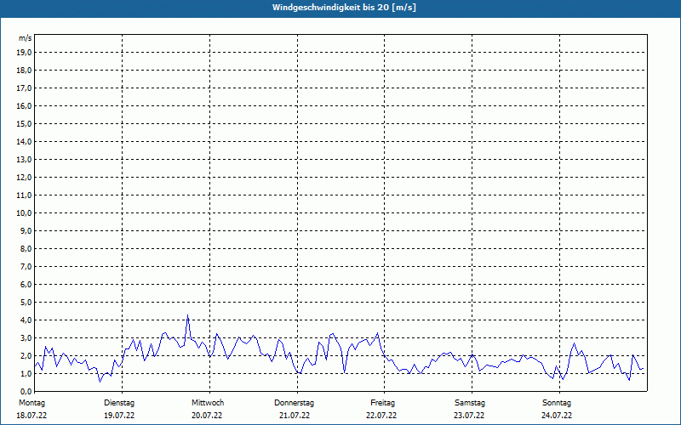Click the chart title Windgeschwindigkeit bis 20 [m/s]
Image resolution: width=681 pixels, height=425 pixels.
point(344,8)
